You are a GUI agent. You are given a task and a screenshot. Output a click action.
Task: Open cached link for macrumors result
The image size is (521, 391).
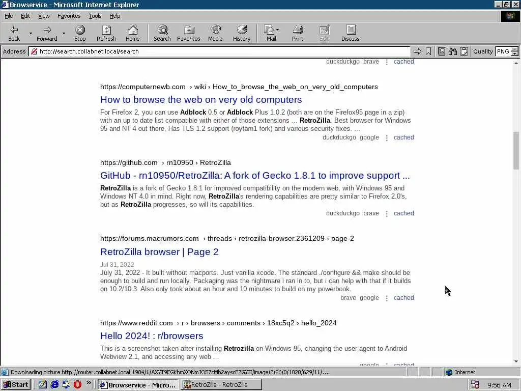403,297
